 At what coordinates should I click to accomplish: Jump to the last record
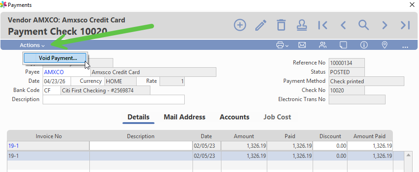[x=405, y=25]
